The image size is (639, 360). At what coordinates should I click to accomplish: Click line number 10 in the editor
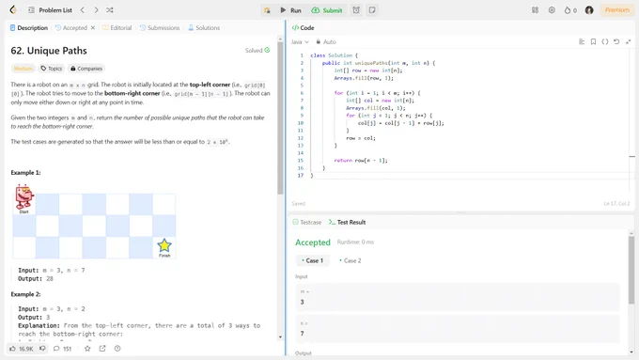(x=301, y=123)
